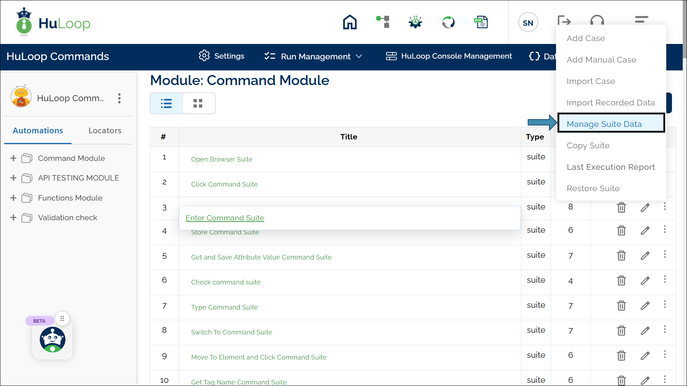
Task: Edit the Type Command Suite with pencil
Action: point(645,306)
